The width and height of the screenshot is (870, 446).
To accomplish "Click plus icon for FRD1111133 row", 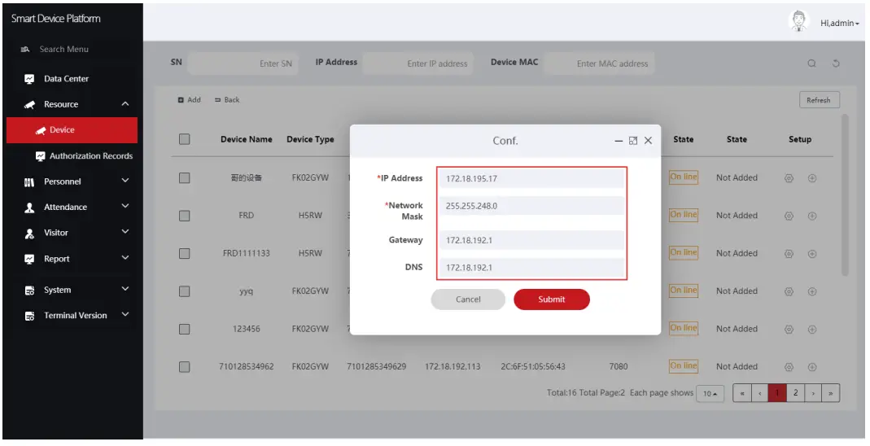I will (x=811, y=254).
